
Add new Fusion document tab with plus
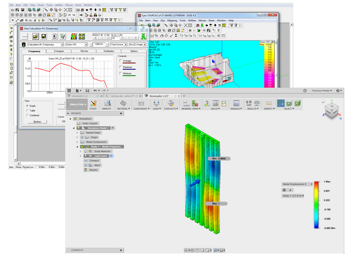(184, 96)
